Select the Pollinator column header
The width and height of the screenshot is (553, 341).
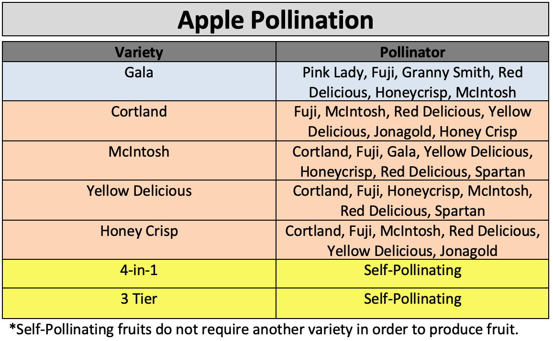coord(412,52)
